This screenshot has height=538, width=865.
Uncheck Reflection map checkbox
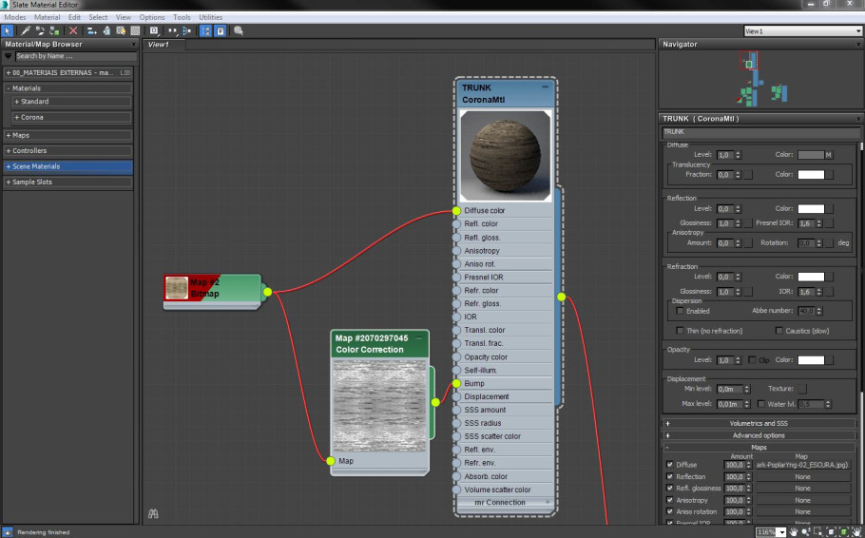click(670, 476)
